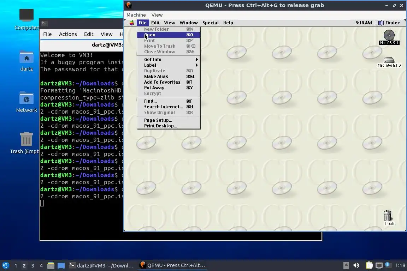
Task: Choose Add To Favorites
Action: [169, 82]
